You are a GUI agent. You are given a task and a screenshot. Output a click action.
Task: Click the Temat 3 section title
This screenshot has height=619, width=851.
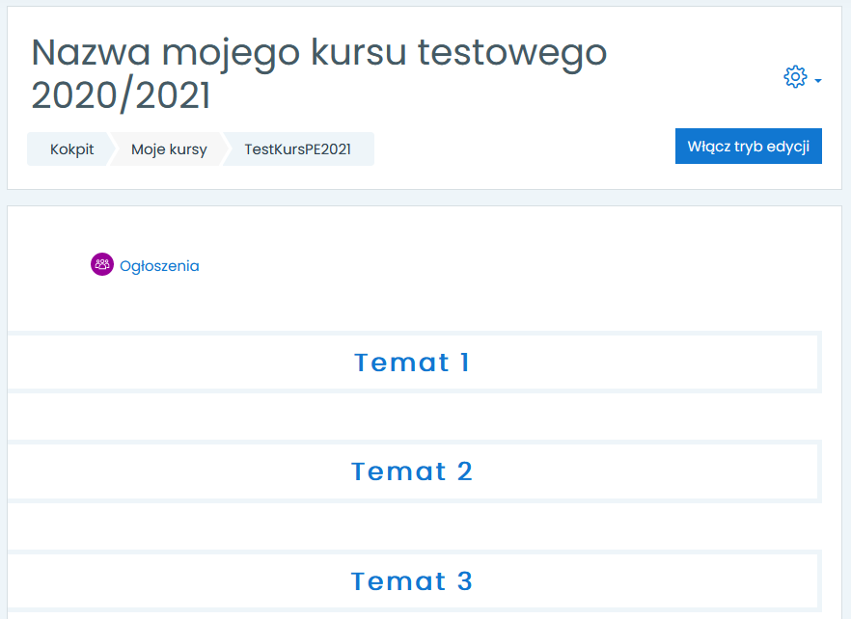pyautogui.click(x=412, y=581)
